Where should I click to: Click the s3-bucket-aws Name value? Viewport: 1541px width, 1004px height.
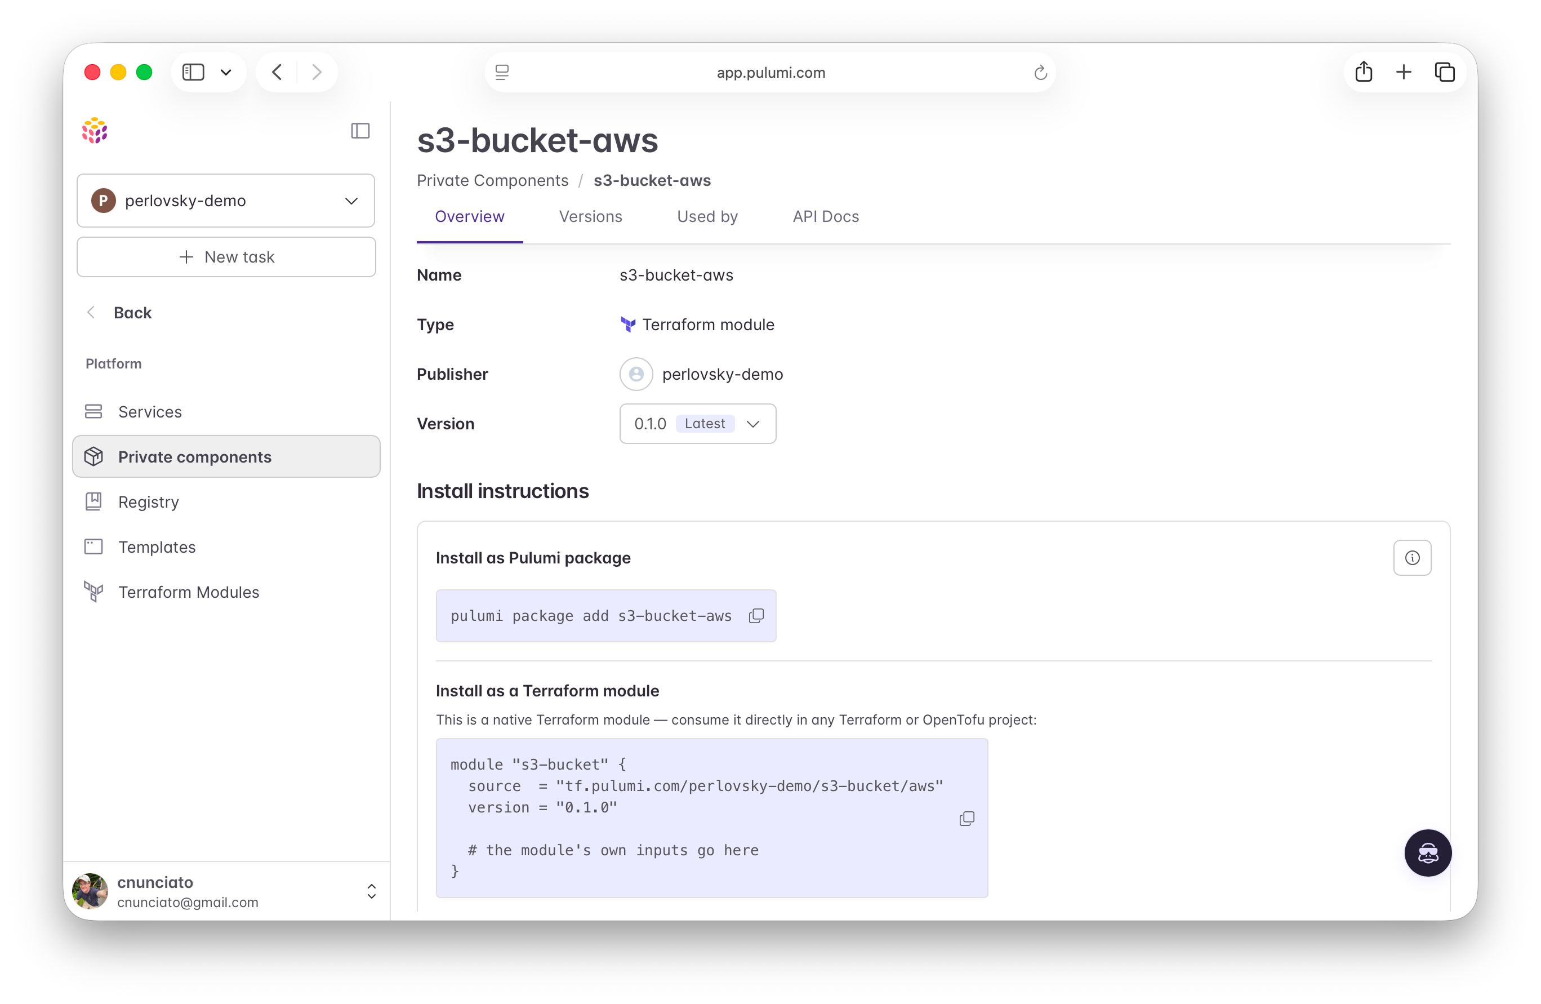click(x=676, y=274)
